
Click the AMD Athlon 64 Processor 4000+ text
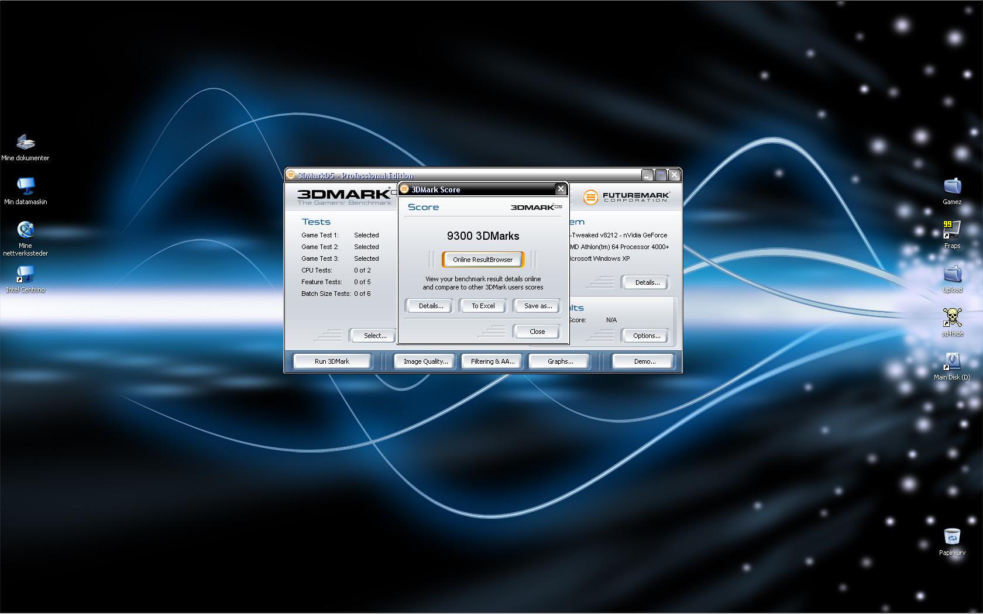pos(619,247)
